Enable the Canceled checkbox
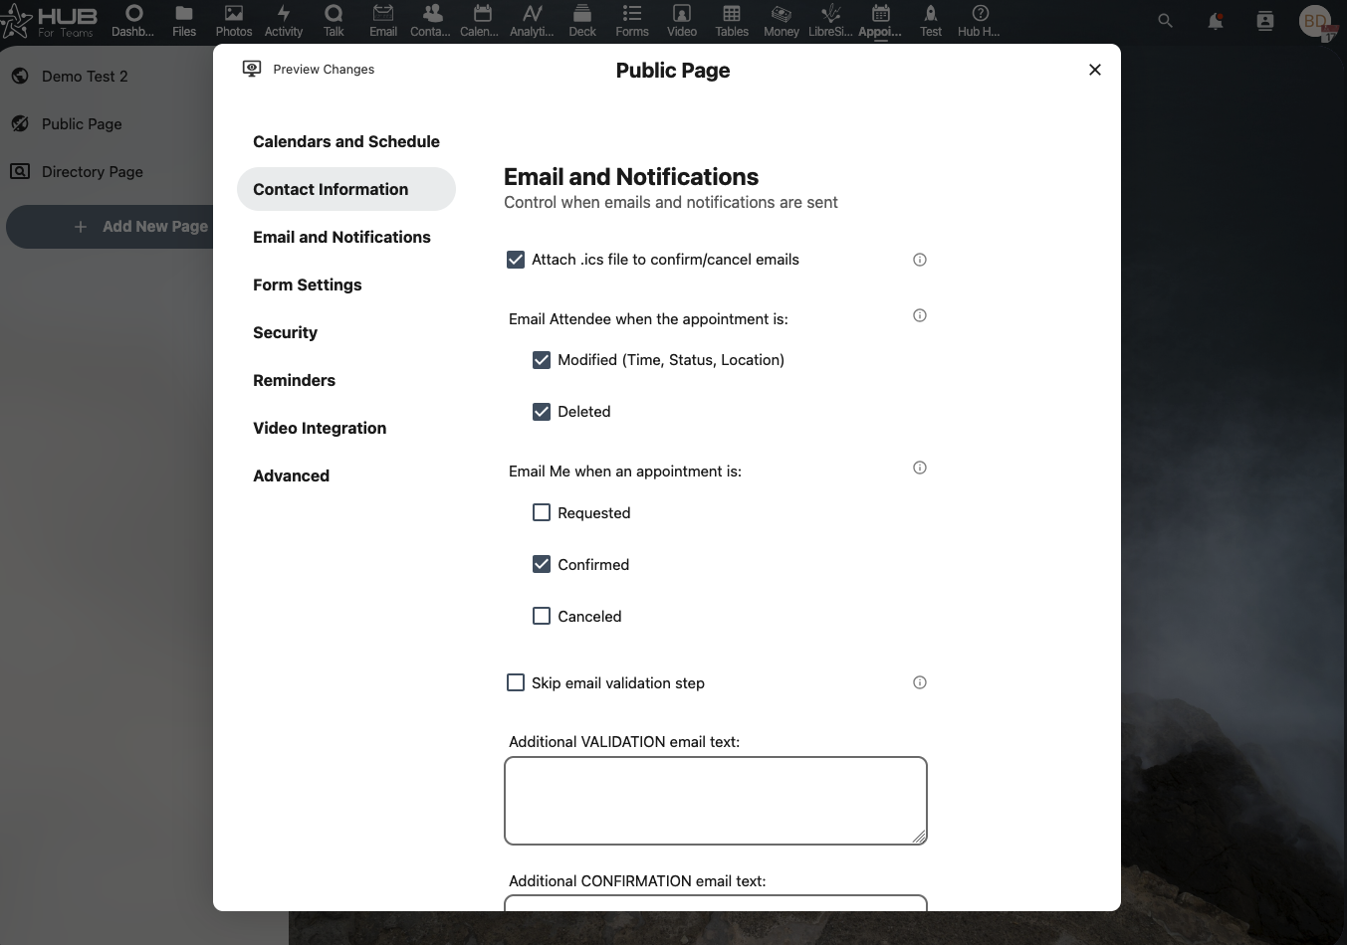The height and width of the screenshot is (945, 1347). pyautogui.click(x=542, y=616)
